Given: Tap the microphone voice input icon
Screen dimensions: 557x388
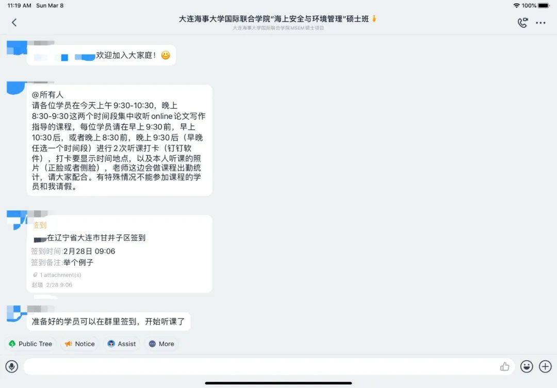Looking at the screenshot, I should point(12,366).
